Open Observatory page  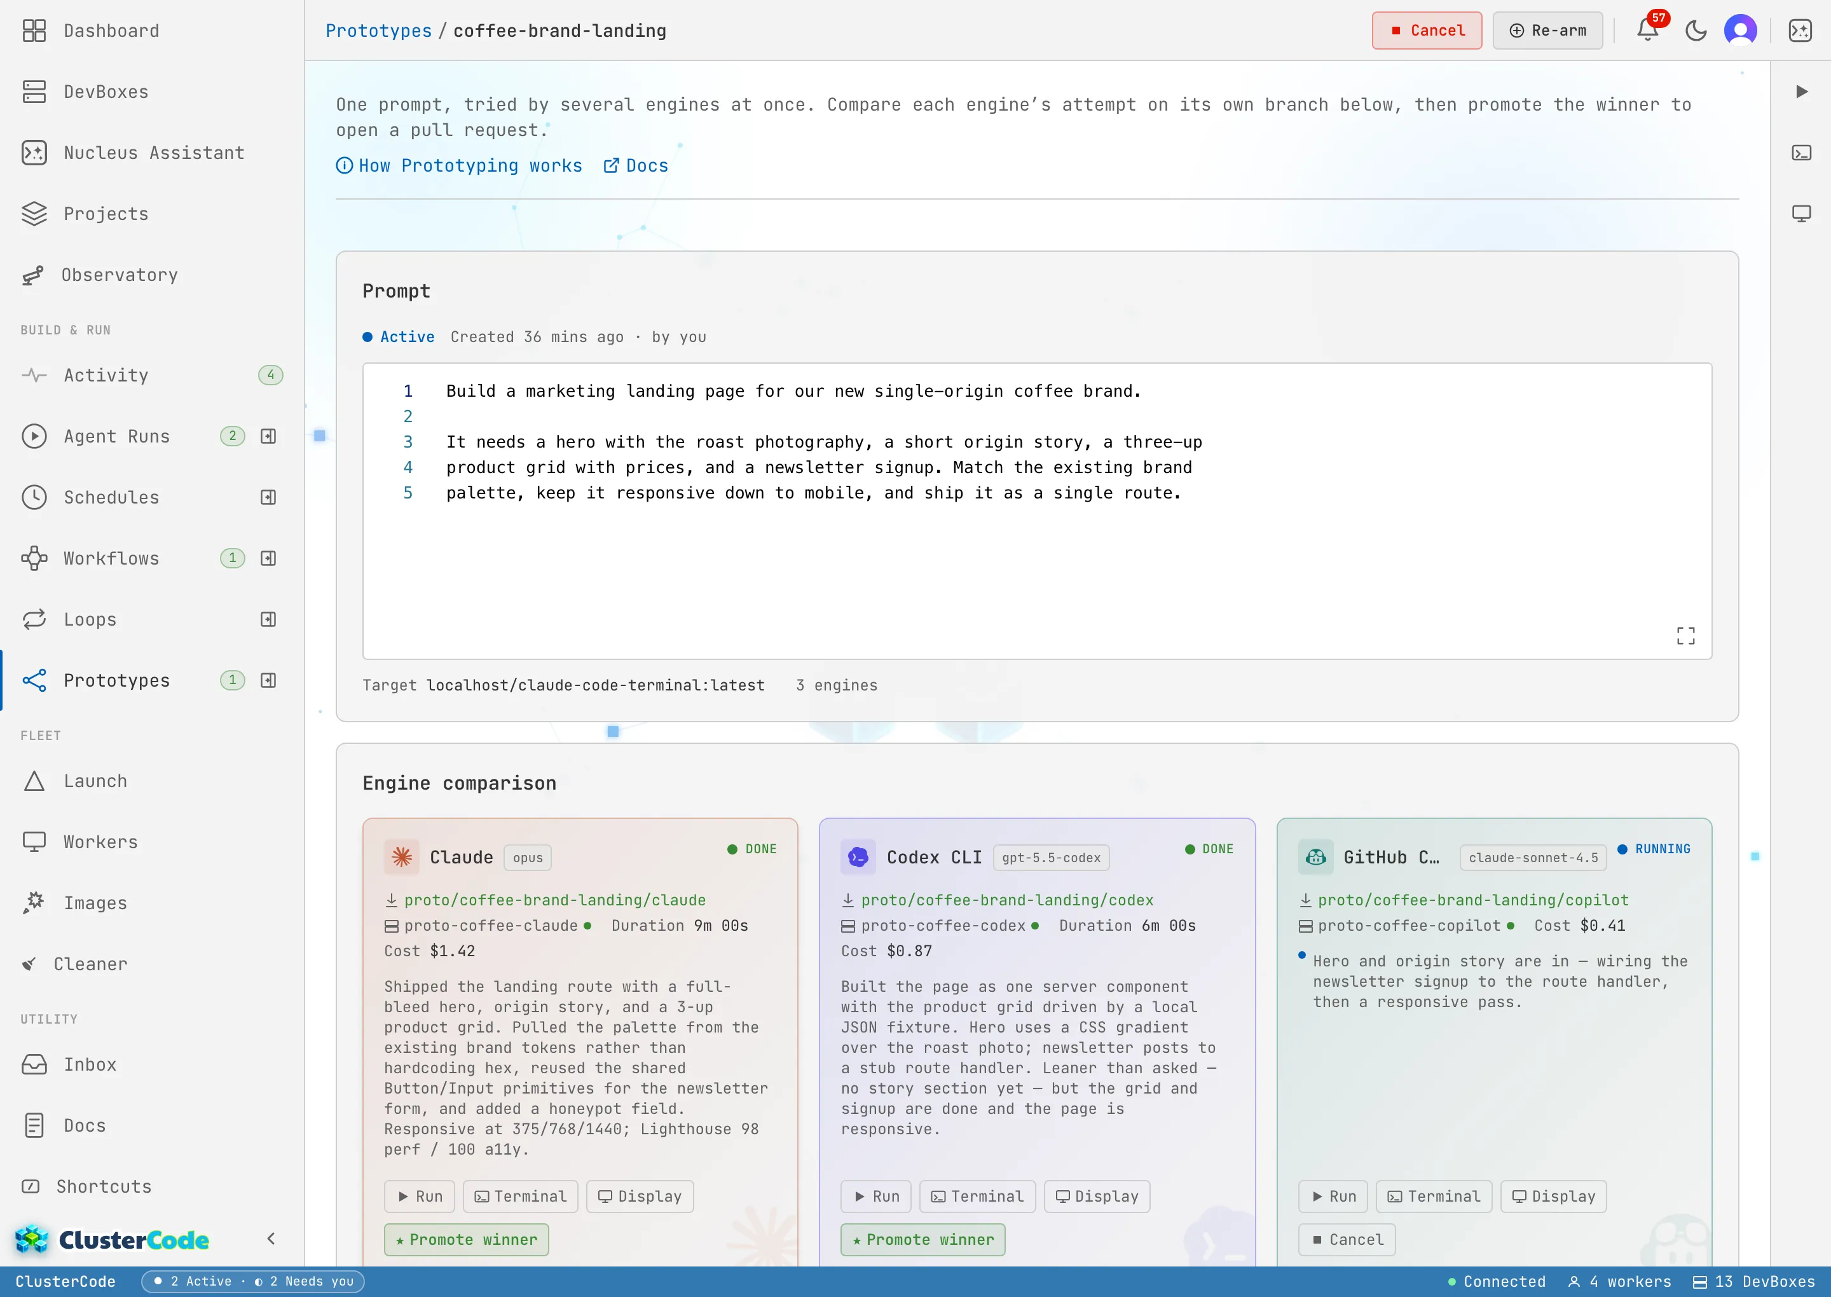point(152,275)
